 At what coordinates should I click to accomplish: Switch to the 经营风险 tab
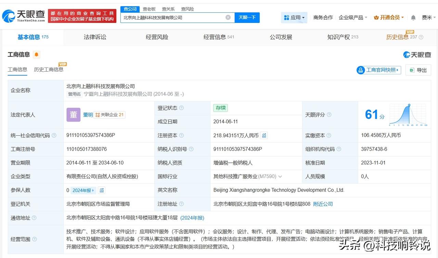tap(157, 37)
